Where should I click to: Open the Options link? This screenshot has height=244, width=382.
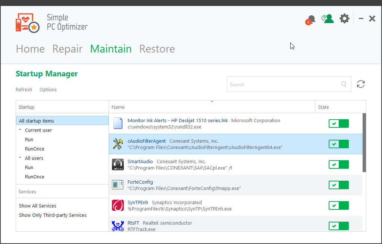tap(48, 90)
